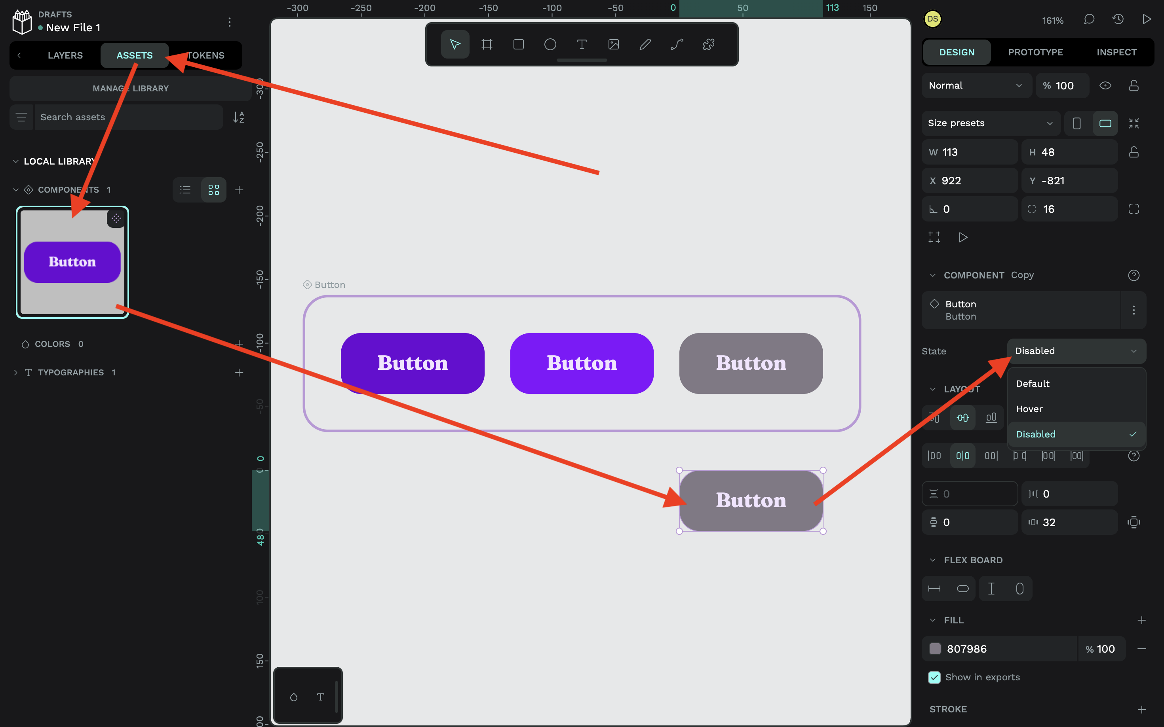Click the MANAGE LIBRARY button
1164x727 pixels.
coord(130,88)
